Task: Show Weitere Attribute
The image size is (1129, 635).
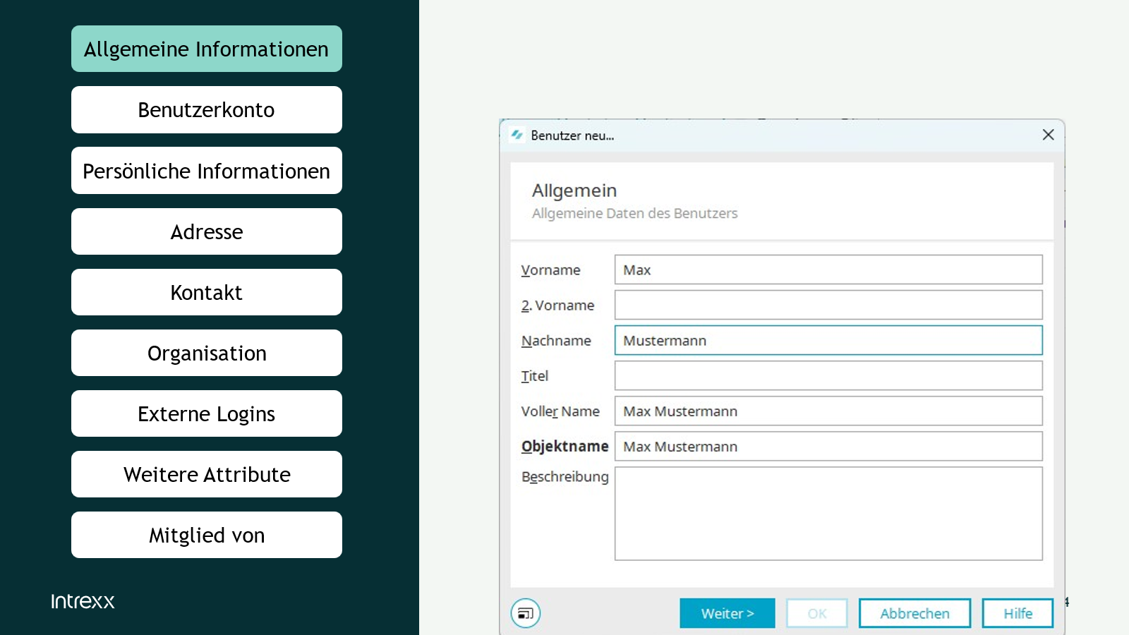Action: [206, 474]
